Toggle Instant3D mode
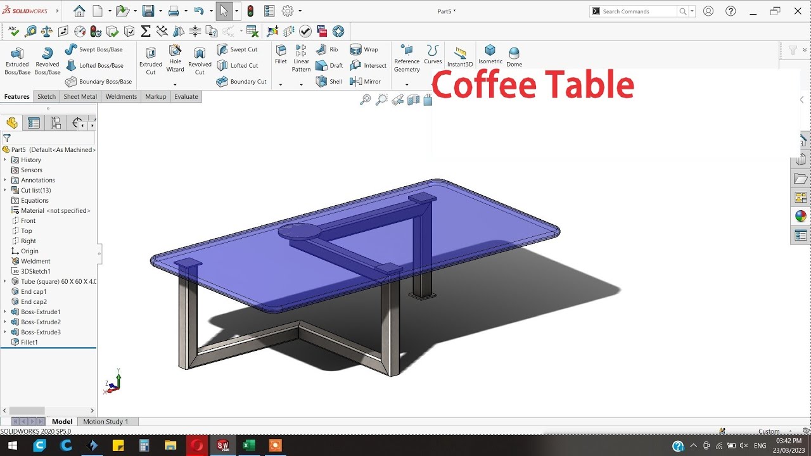Screen dimensions: 811x456 460,57
